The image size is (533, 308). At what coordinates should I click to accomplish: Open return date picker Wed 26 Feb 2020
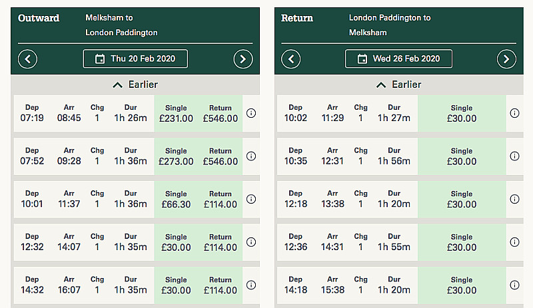pos(398,59)
